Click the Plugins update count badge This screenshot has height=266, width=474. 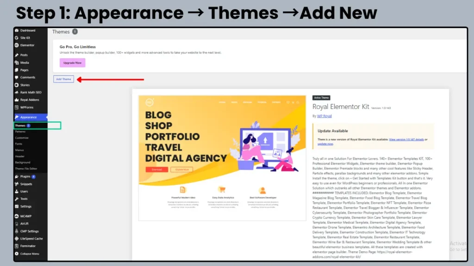coord(33,176)
